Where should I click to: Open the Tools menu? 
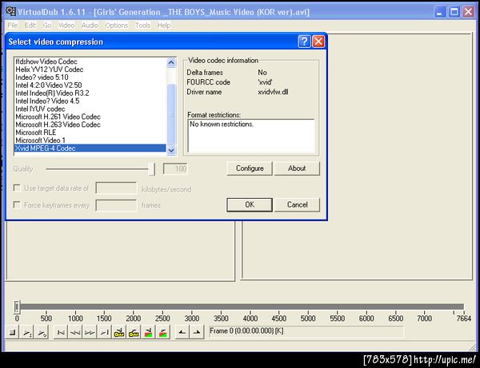142,26
